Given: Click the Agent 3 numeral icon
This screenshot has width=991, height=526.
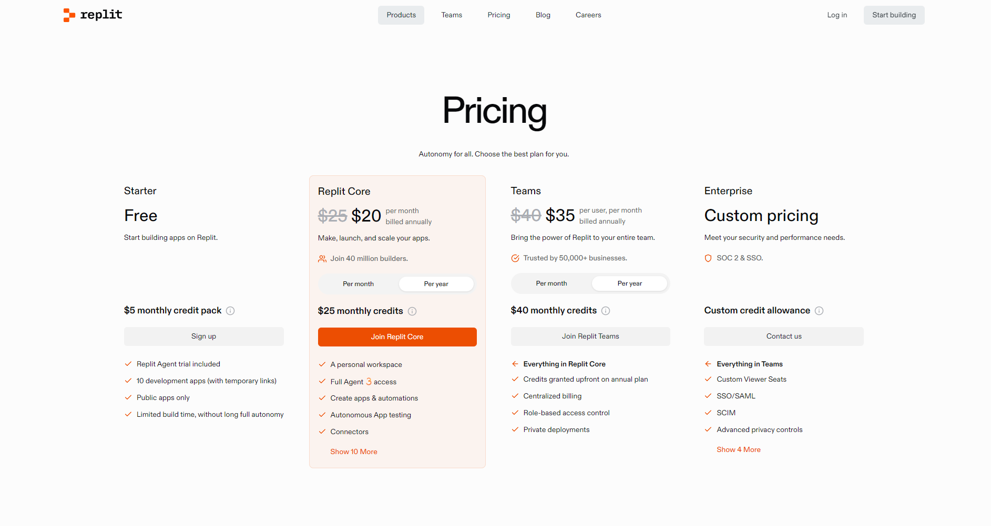Looking at the screenshot, I should tap(369, 382).
